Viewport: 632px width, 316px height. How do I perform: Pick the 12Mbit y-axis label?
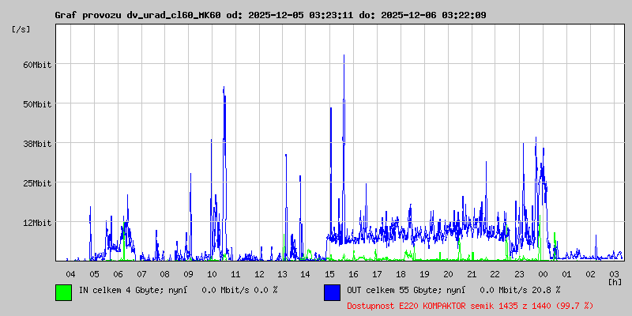[x=37, y=223]
